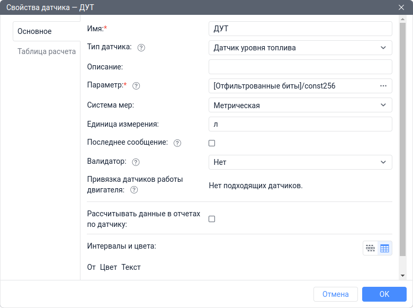Switch intervals to scale view icon
This screenshot has height=308, width=413.
pyautogui.click(x=370, y=248)
